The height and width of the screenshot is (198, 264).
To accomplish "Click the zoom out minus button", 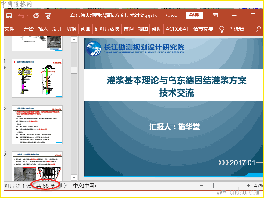I will point(201,186).
